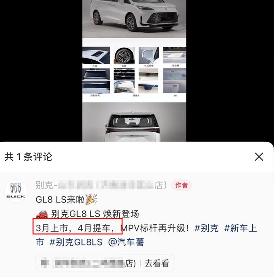Screen dimensions: 274x277
Task: View the sunroof 天窗 detail thumbnail
Action: [96, 56]
